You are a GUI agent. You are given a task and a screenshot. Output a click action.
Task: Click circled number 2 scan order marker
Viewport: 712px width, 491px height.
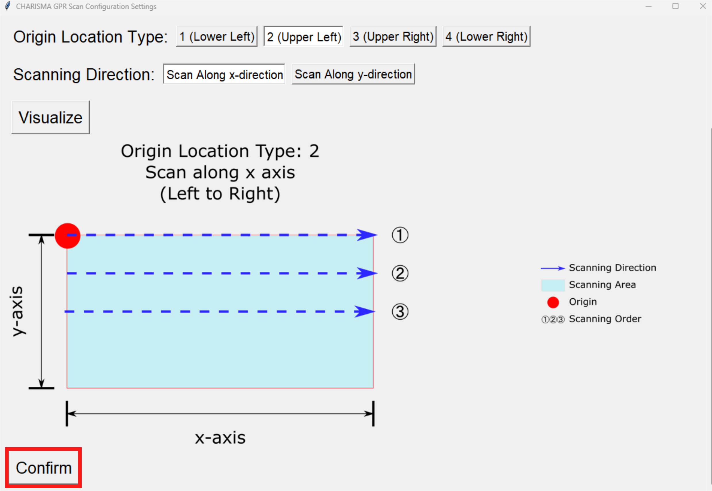coord(400,273)
